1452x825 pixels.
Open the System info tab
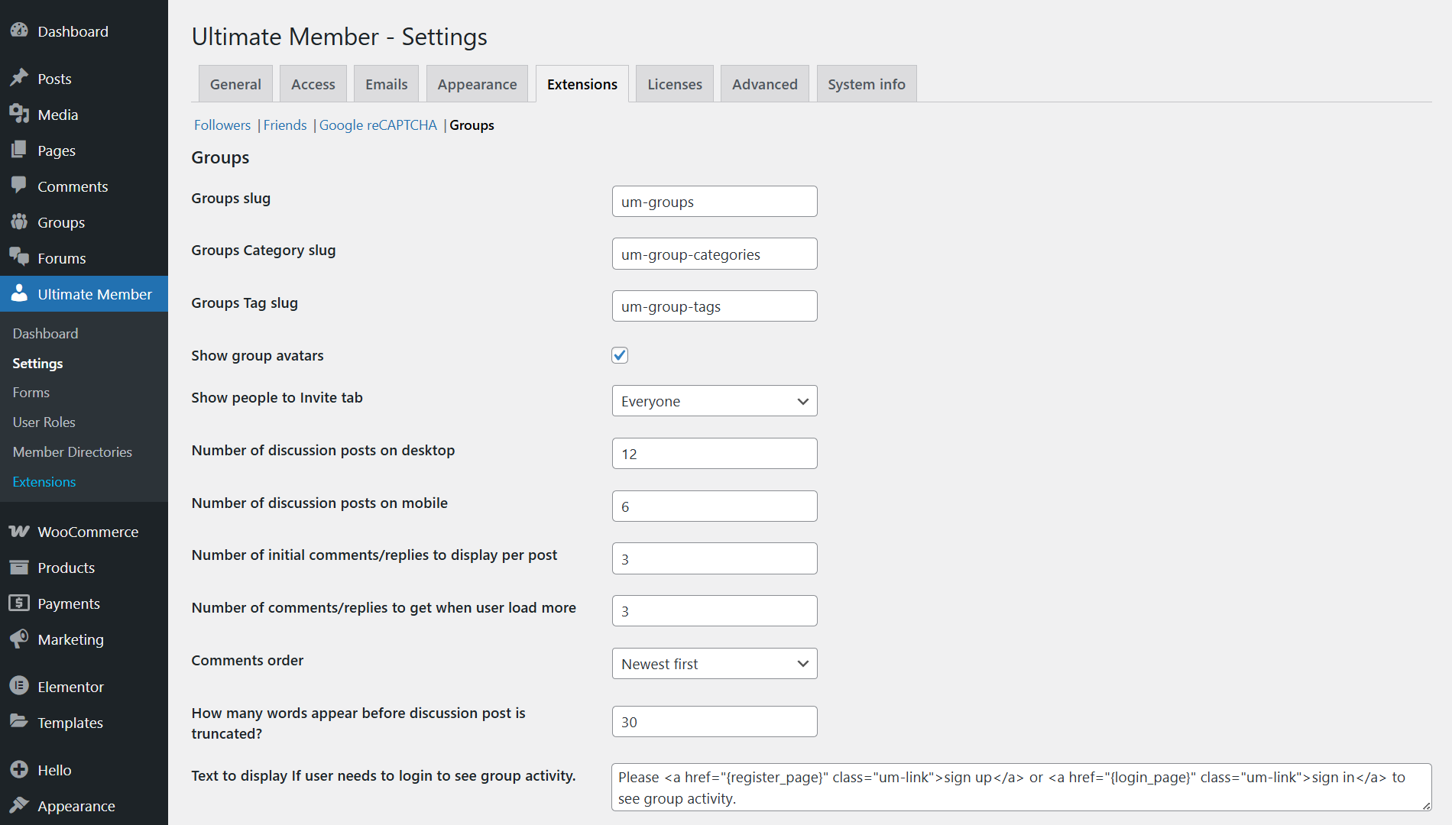point(867,84)
